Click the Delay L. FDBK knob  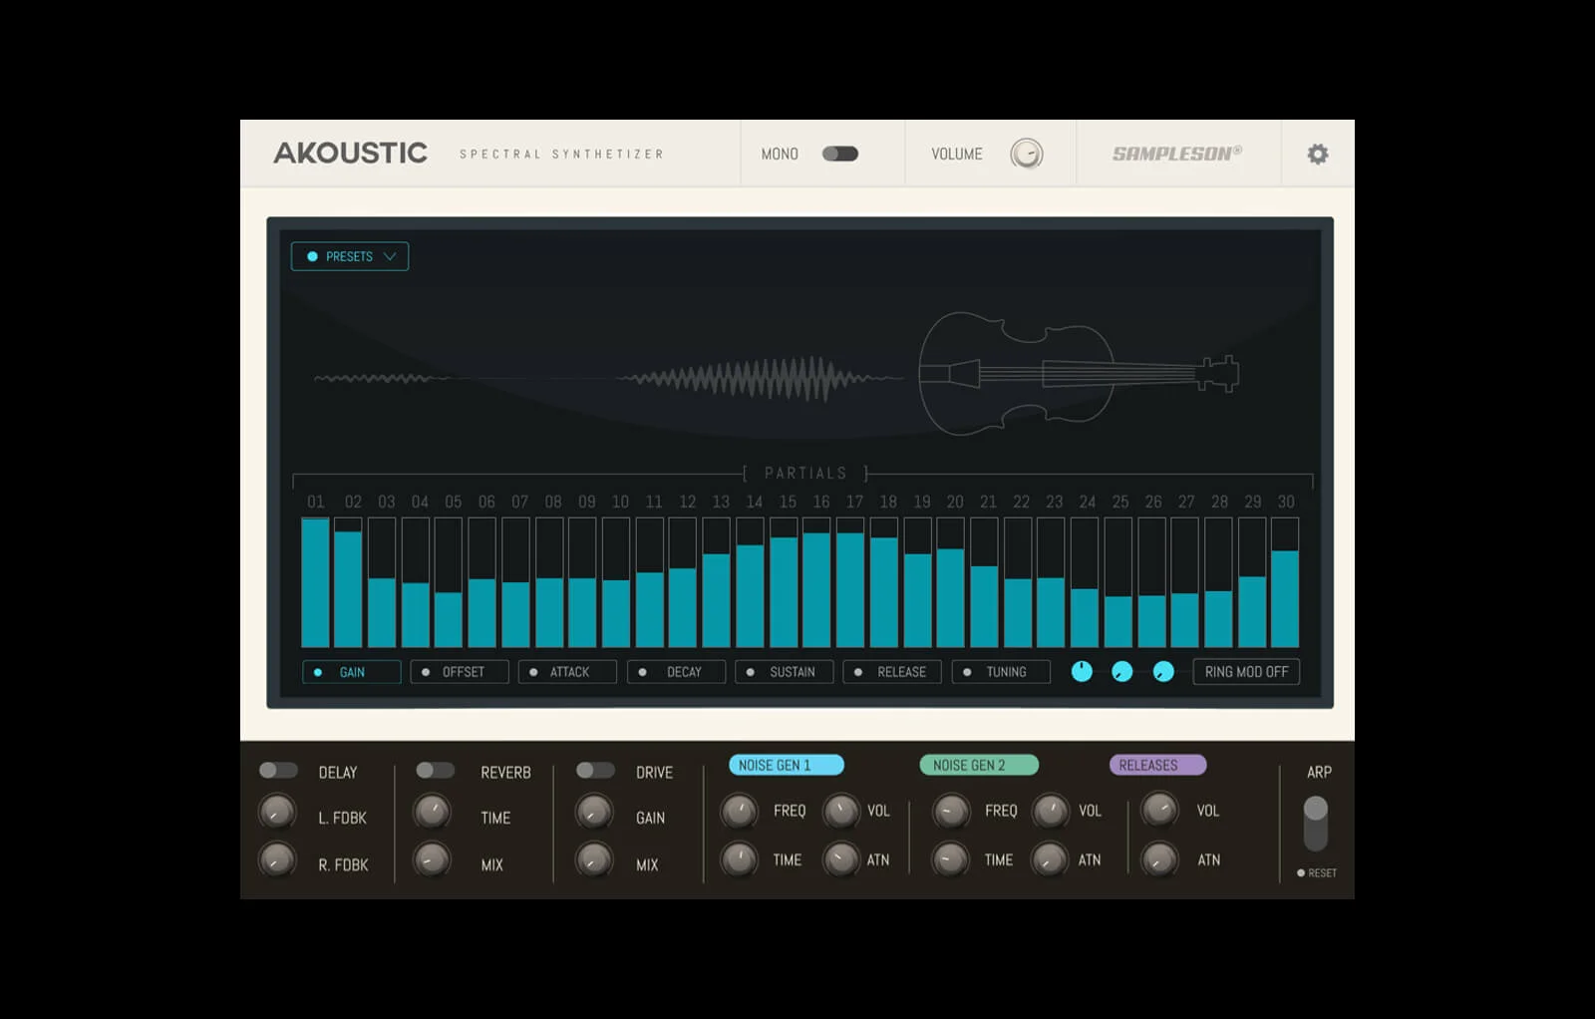(277, 812)
